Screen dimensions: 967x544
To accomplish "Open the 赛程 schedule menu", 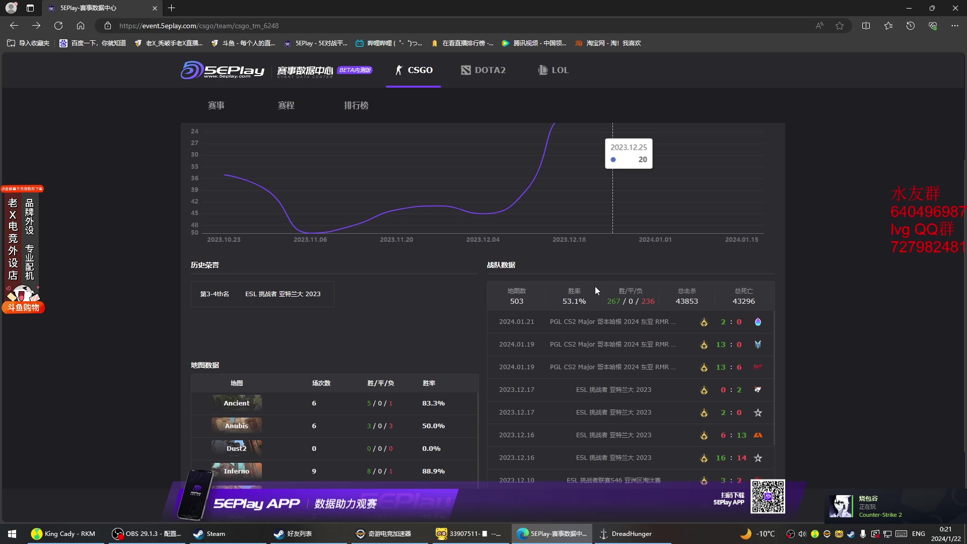I will tap(286, 105).
